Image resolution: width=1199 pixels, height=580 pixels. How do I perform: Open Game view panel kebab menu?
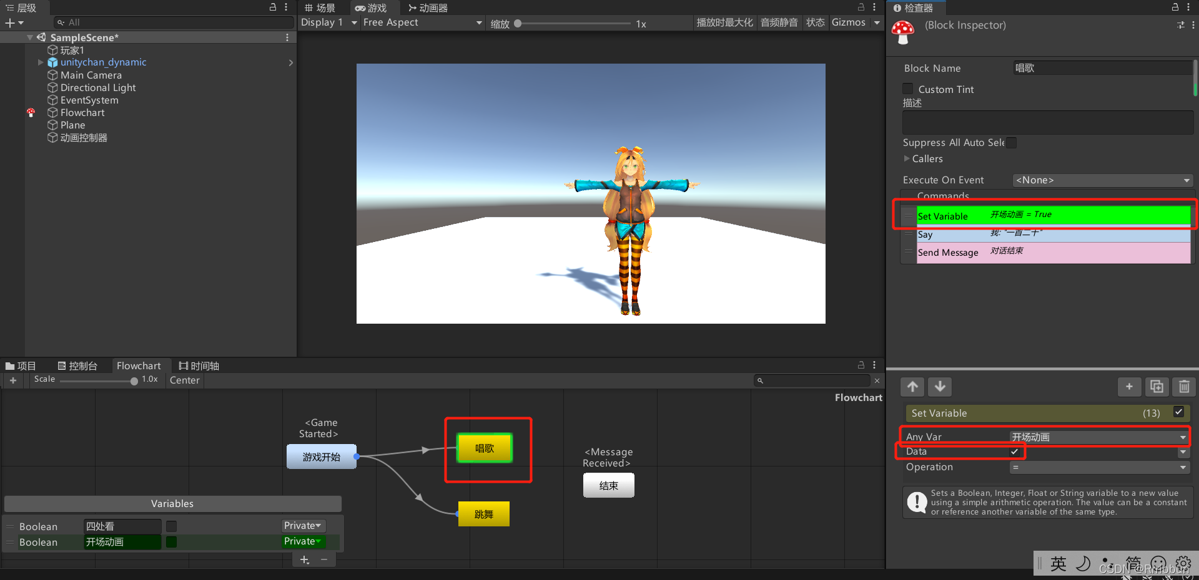874,7
